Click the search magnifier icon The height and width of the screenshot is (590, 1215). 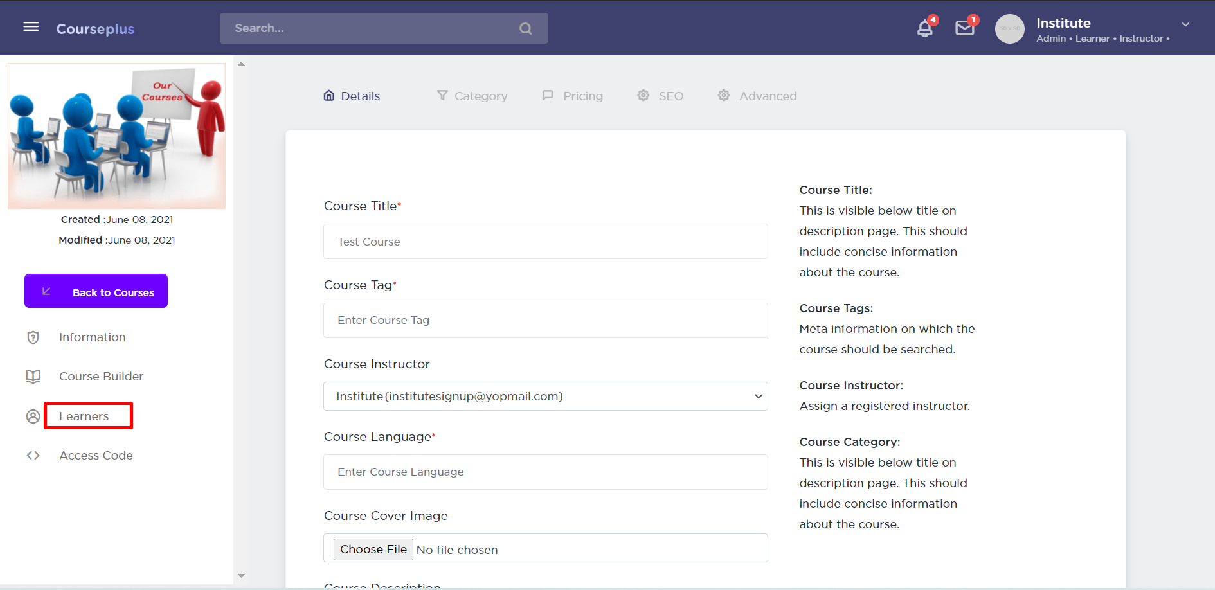(525, 29)
